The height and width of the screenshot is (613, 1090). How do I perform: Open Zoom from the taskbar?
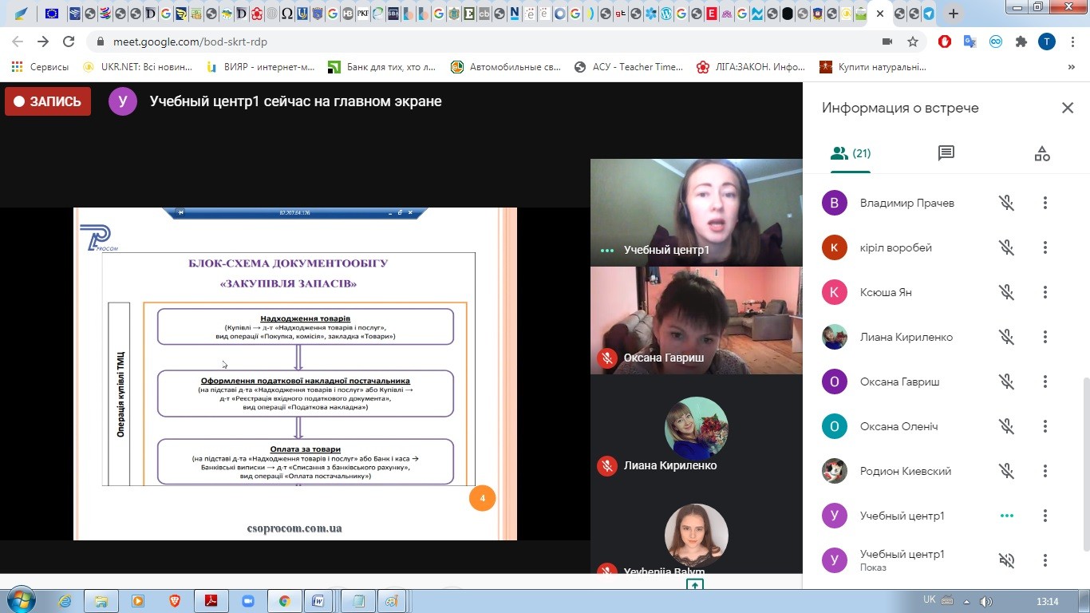(x=247, y=601)
